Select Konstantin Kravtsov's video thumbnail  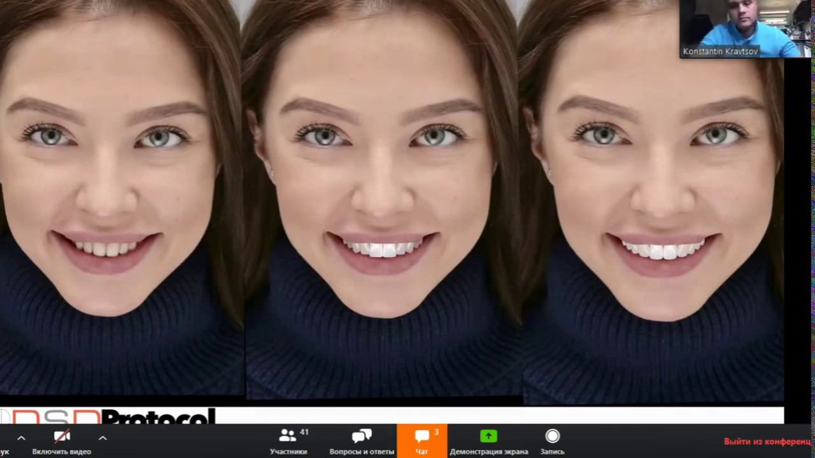[x=746, y=29]
